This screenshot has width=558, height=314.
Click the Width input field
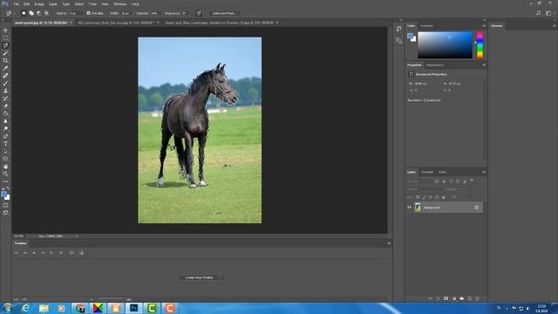pos(126,13)
